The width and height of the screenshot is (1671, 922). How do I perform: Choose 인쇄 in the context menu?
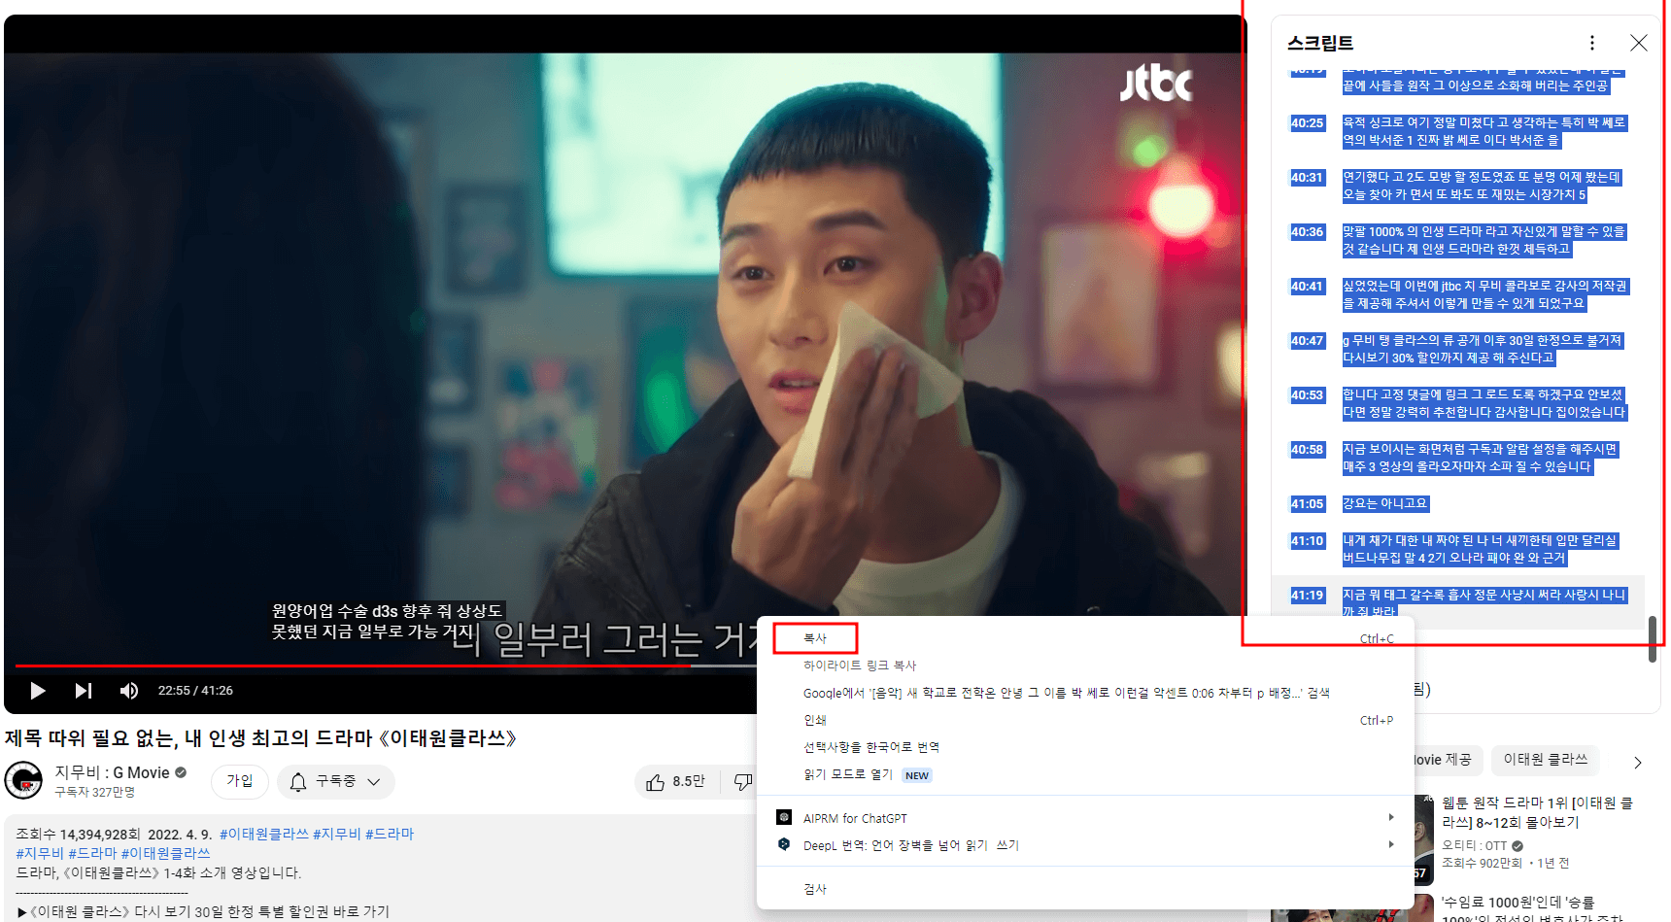point(815,719)
